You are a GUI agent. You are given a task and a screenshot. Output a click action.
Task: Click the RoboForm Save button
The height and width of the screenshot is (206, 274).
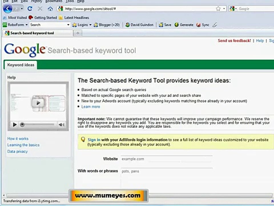165,25
